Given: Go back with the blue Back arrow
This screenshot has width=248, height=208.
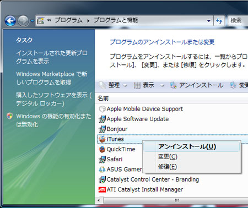Looking at the screenshot, I should (10, 20).
